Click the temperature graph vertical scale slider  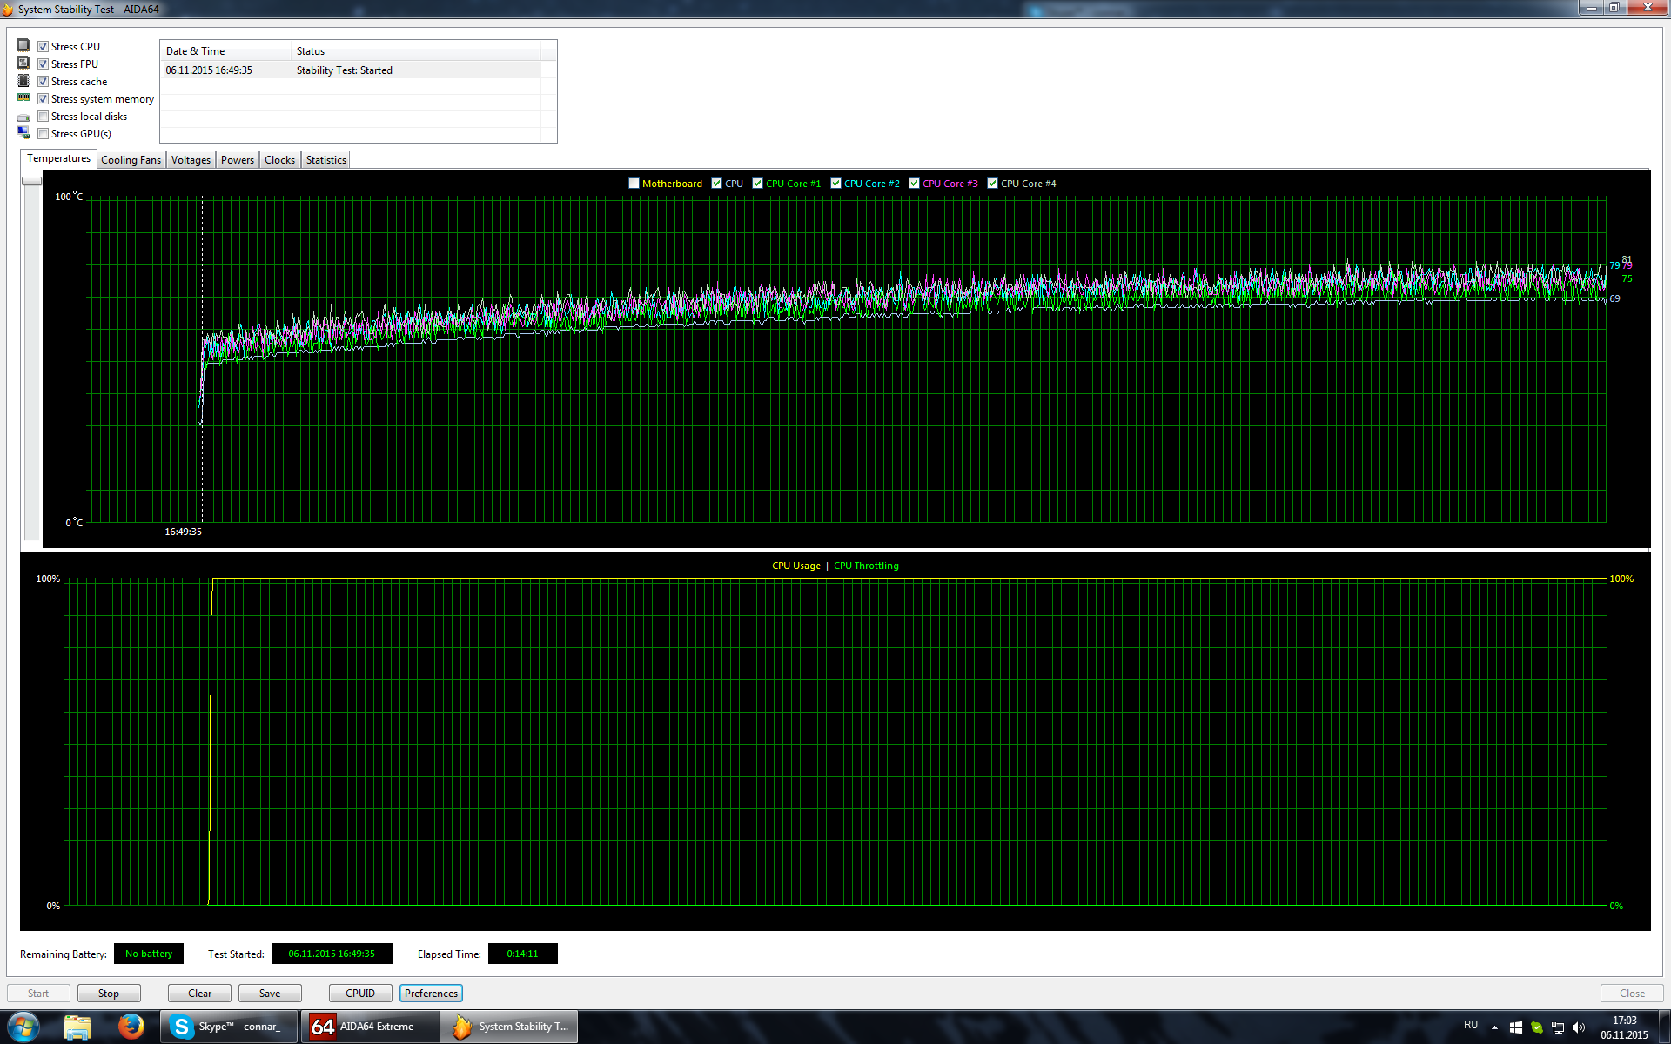coord(32,181)
